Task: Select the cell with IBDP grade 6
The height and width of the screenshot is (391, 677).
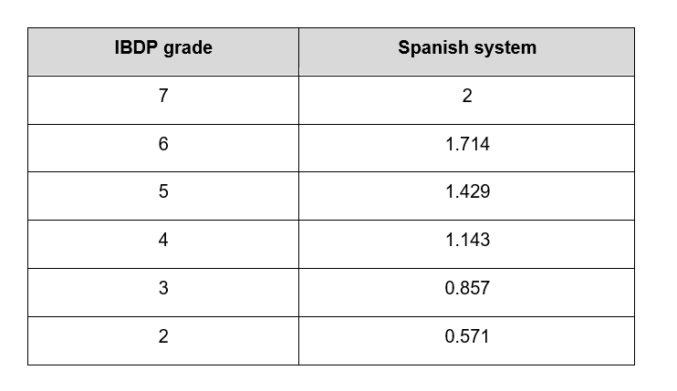Action: tap(163, 144)
